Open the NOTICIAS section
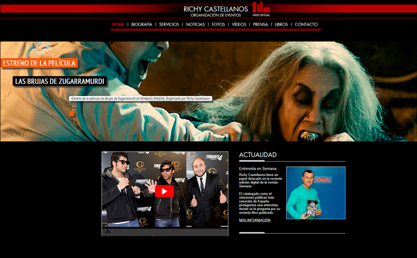This screenshot has width=417, height=258. click(x=195, y=24)
